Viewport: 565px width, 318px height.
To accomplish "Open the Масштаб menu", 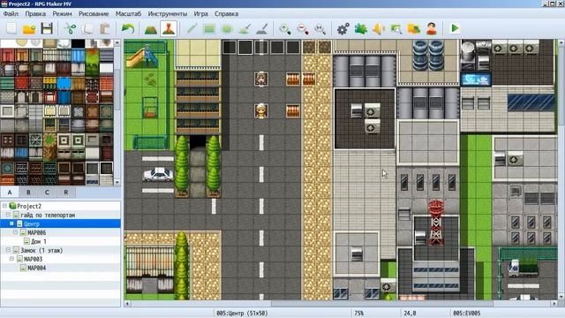I will coord(128,14).
